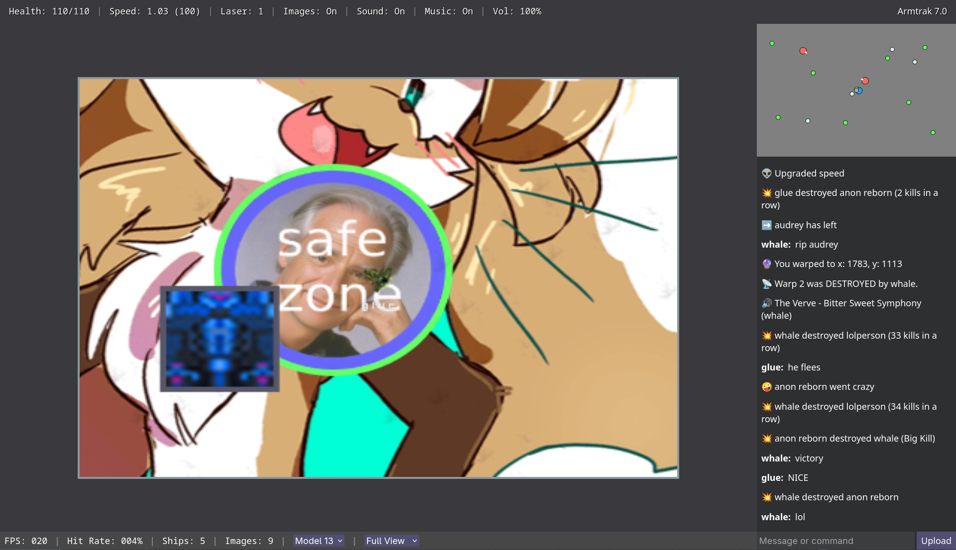Click speaker icon beside The Verve song
The width and height of the screenshot is (956, 550).
pyautogui.click(x=766, y=303)
